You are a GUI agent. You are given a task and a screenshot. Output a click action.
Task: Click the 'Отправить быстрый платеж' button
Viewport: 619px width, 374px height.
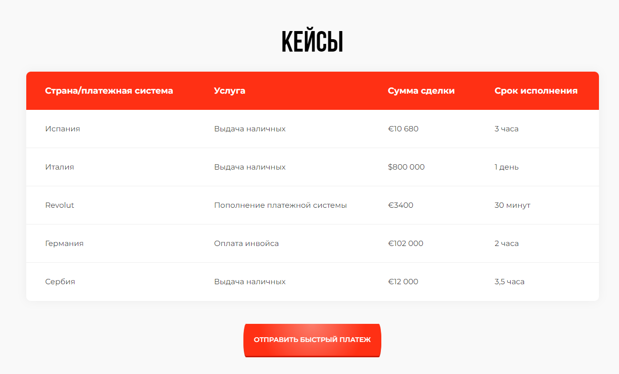[x=312, y=340]
